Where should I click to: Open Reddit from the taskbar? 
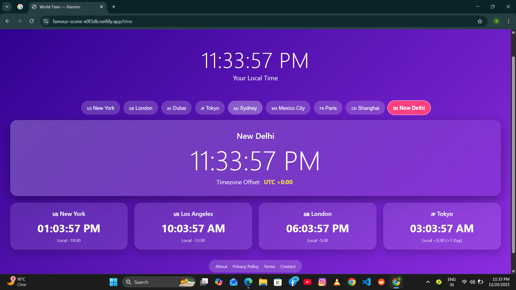381,282
